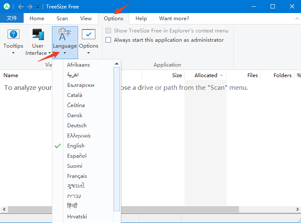This screenshot has width=301, height=223.
Task: Open the View tab
Action: [86, 19]
